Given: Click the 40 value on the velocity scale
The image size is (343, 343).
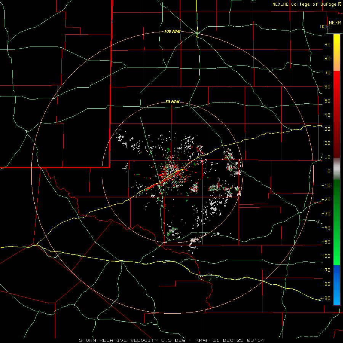Looking at the screenshot, I should [x=327, y=115].
